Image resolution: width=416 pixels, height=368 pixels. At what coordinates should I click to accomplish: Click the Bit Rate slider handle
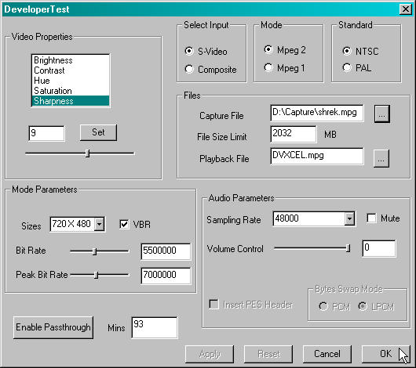94,251
